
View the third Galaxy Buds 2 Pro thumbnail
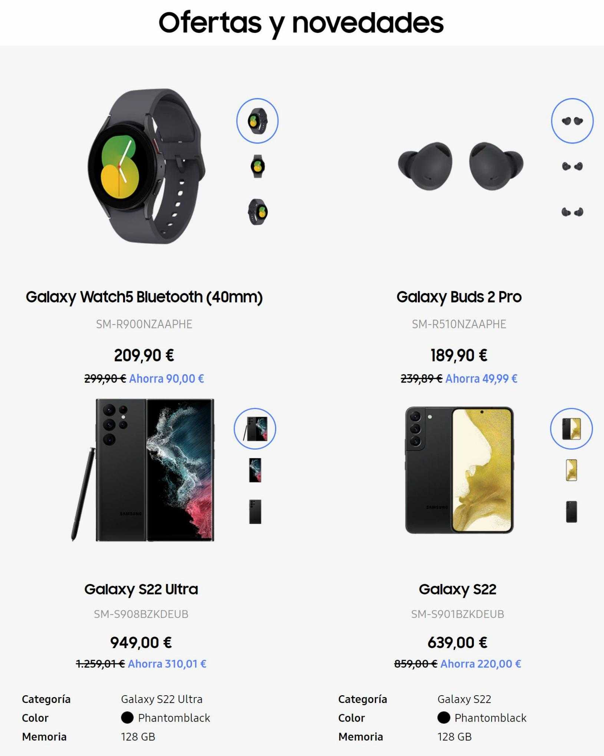[x=572, y=212]
